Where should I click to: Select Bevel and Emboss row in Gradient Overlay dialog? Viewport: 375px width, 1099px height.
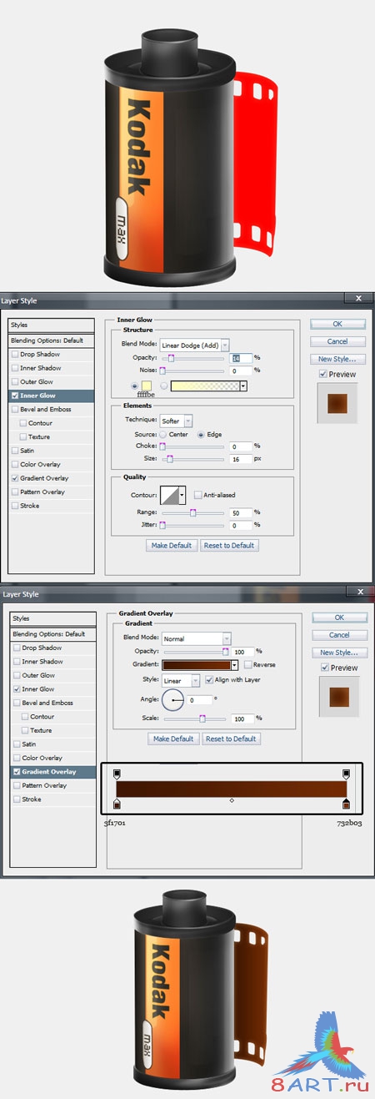point(52,703)
